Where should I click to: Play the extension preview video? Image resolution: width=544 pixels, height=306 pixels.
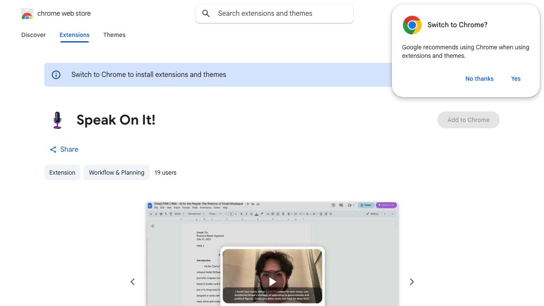pos(272,281)
